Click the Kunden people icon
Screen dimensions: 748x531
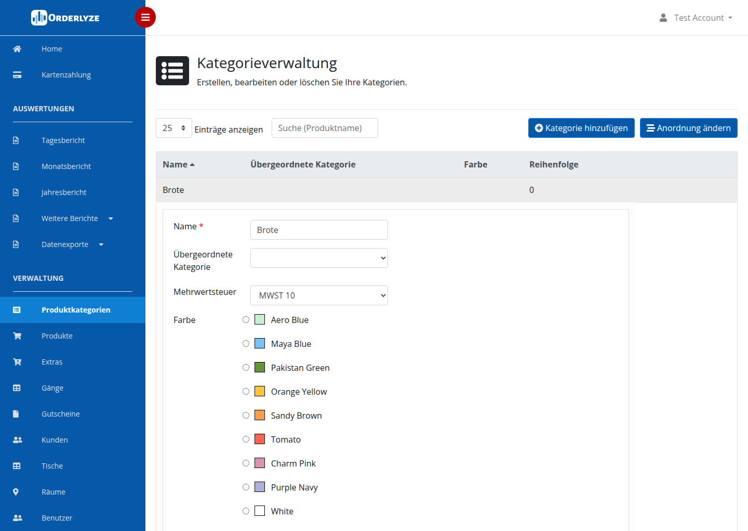point(17,440)
